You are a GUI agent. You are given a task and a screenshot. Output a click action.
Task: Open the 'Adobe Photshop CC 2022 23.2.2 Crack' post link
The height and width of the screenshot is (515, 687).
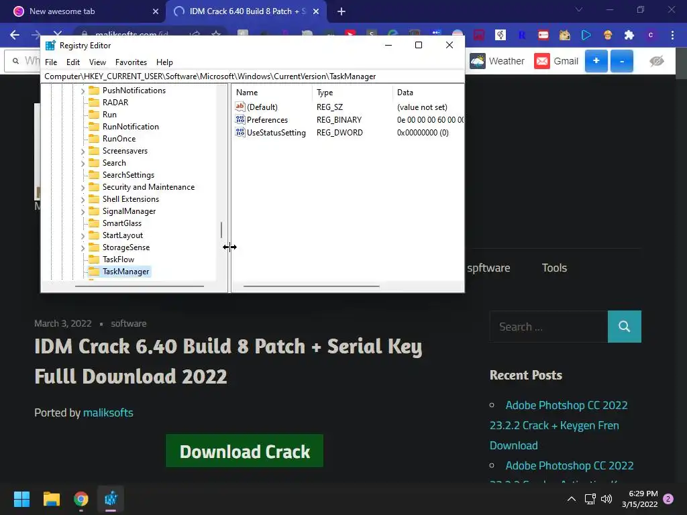pos(559,425)
